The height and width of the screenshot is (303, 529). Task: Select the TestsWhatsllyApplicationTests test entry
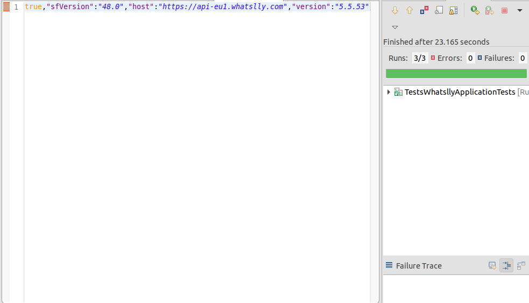[460, 92]
